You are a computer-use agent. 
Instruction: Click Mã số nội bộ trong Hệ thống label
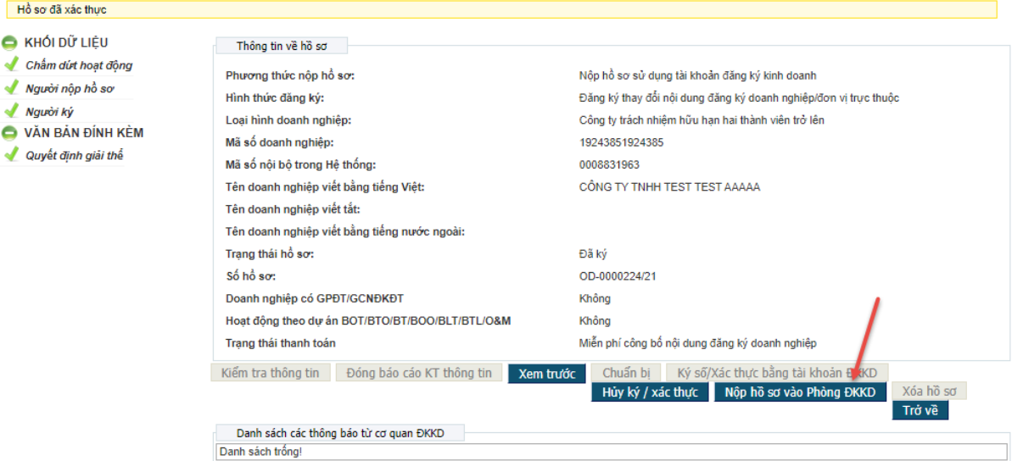coord(301,165)
